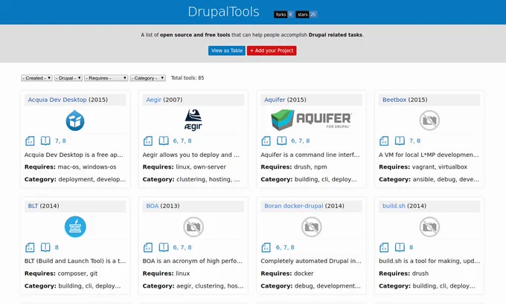Open the code icon on Acquia Dev Desktop card

[30, 141]
